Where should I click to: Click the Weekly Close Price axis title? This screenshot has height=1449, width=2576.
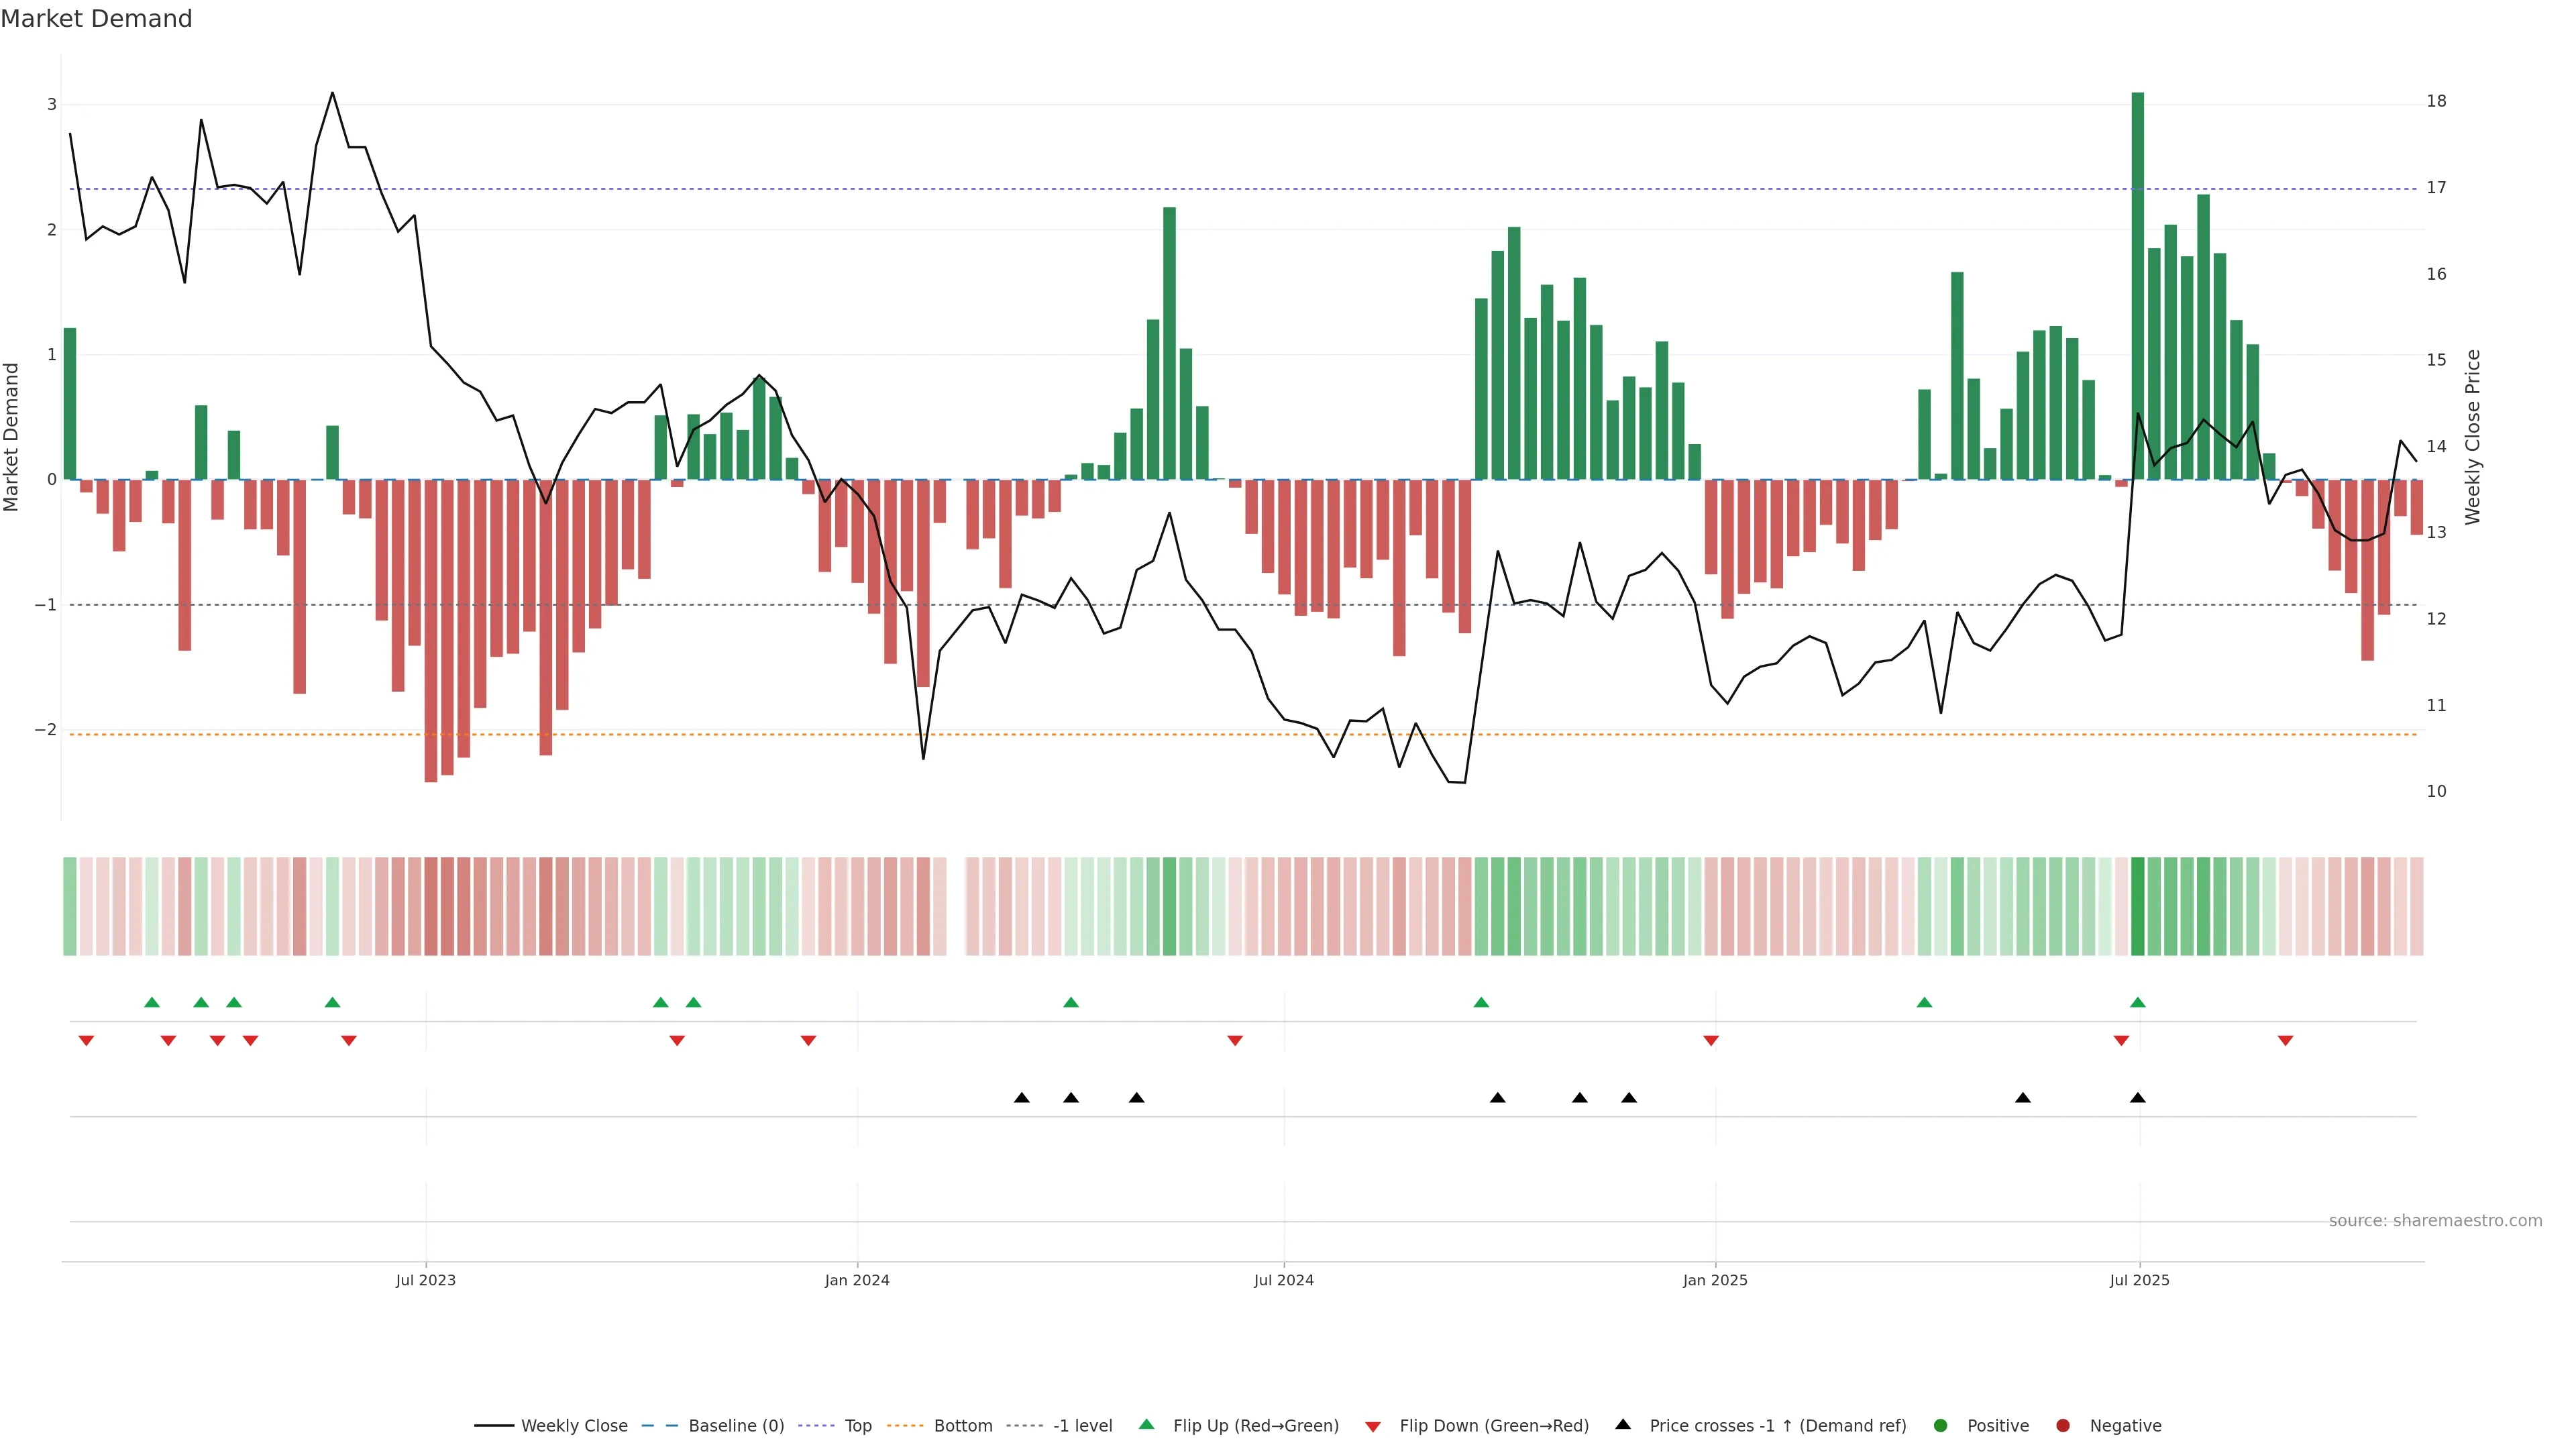(x=2473, y=437)
